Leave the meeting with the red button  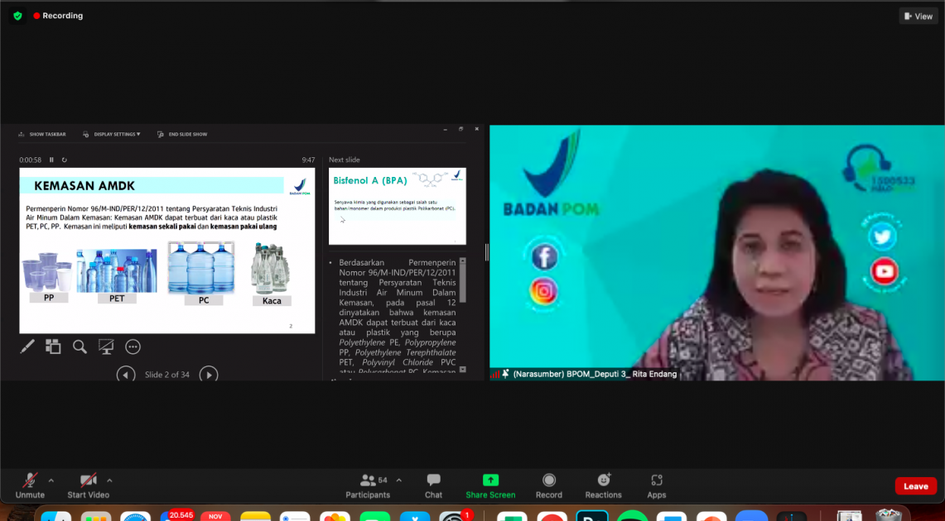point(915,486)
